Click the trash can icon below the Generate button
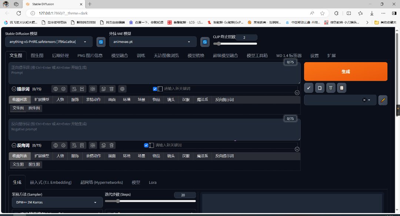The image size is (400, 216). (331, 88)
